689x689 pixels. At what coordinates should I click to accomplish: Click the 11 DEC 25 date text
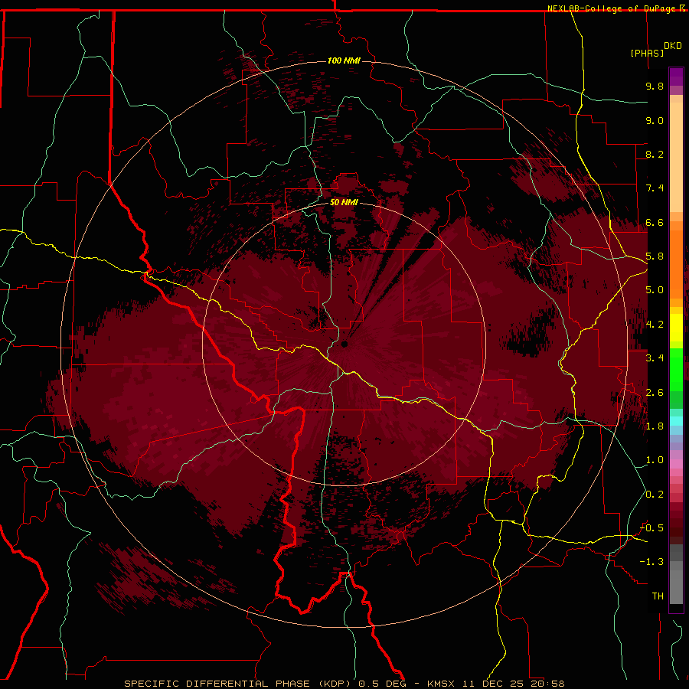pyautogui.click(x=494, y=684)
